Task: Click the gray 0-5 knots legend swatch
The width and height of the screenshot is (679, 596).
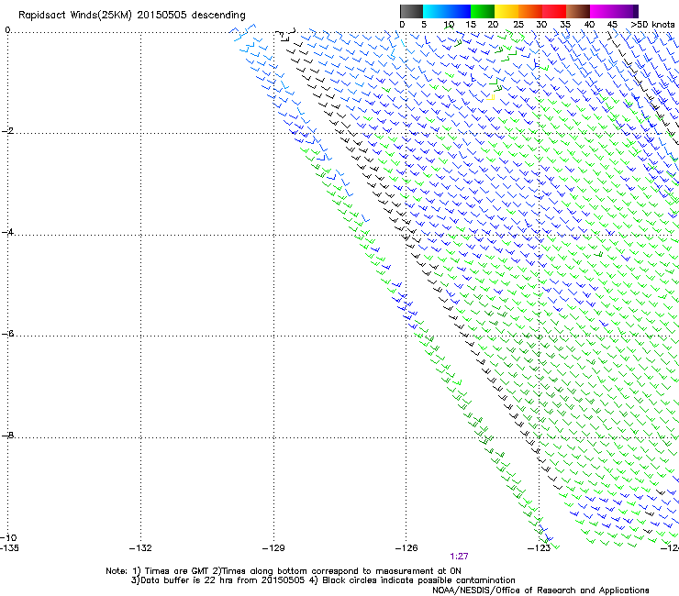Action: 411,11
